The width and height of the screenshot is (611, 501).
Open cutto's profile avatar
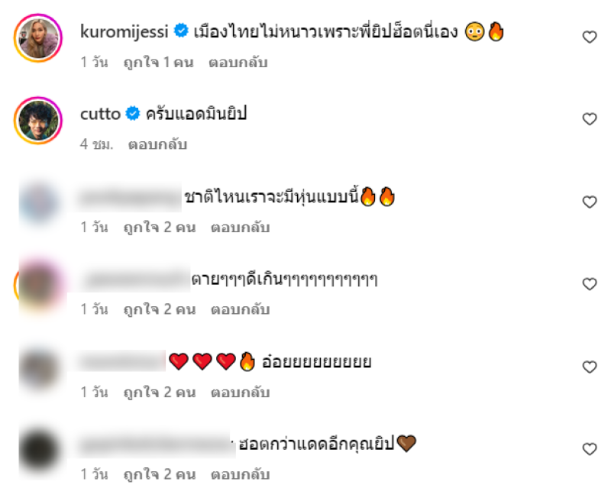pos(38,121)
